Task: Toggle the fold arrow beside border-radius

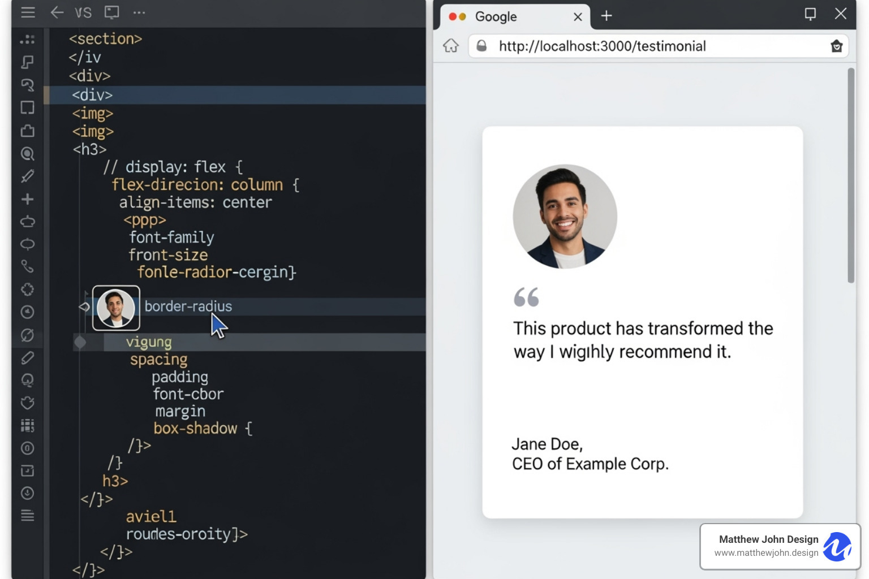Action: pos(84,306)
